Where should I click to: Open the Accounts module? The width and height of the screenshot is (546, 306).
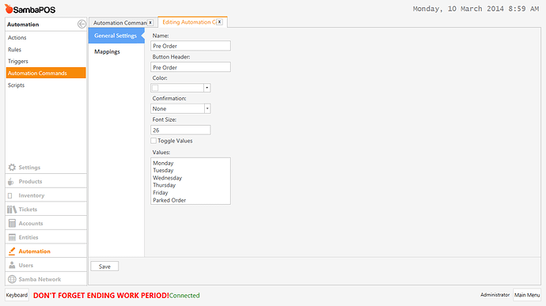pos(46,223)
